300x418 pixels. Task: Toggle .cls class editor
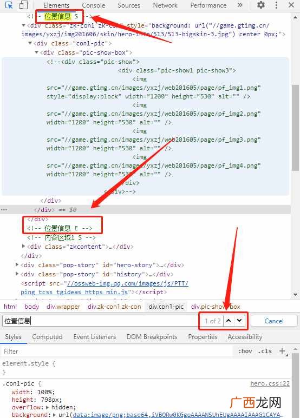pos(264,351)
